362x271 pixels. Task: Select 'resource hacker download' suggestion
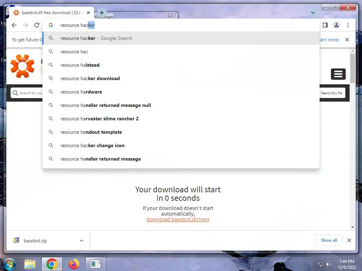pyautogui.click(x=181, y=78)
